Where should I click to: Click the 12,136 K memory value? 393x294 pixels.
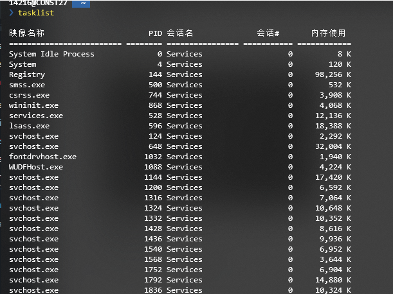pos(333,116)
